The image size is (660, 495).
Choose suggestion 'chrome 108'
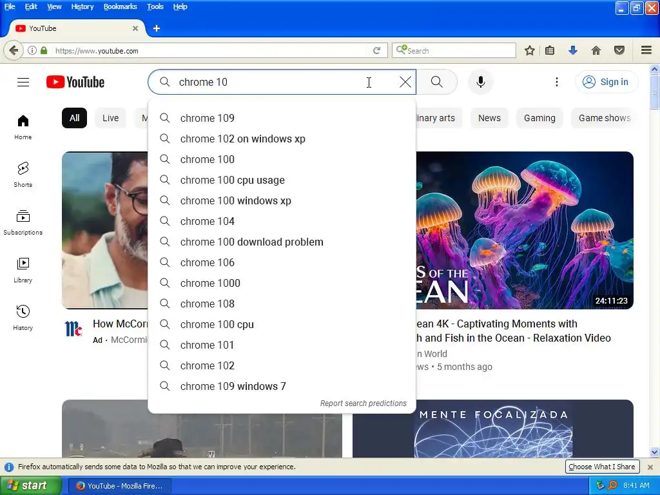[x=282, y=304]
